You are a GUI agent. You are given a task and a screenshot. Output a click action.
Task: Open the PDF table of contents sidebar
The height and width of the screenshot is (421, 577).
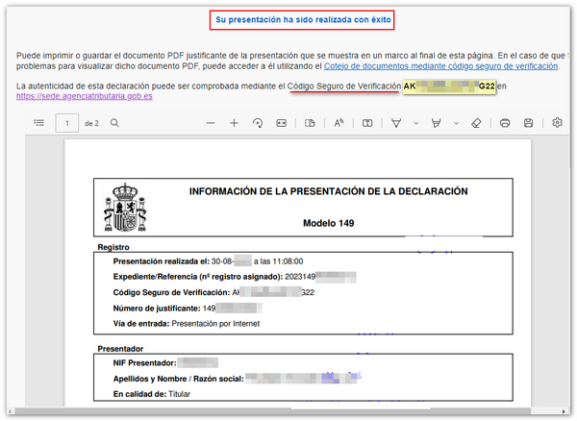pos(38,123)
